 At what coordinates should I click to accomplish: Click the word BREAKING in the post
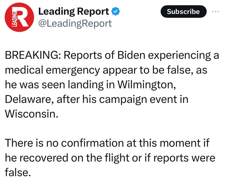tap(32, 55)
